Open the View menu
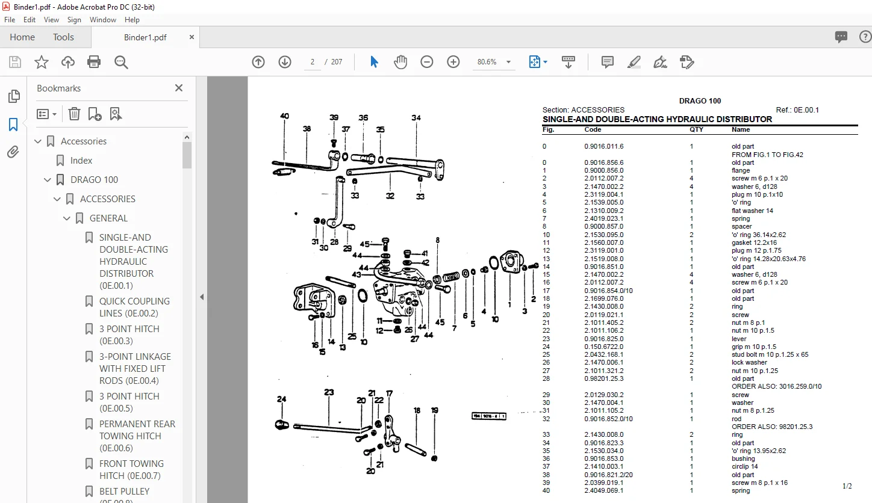This screenshot has width=872, height=503. tap(51, 20)
